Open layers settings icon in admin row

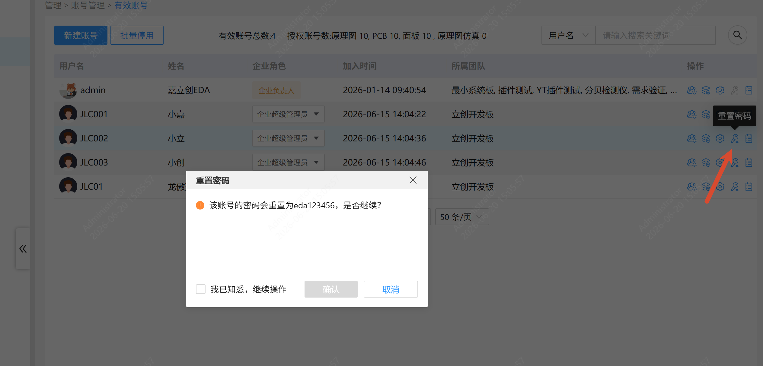(706, 90)
